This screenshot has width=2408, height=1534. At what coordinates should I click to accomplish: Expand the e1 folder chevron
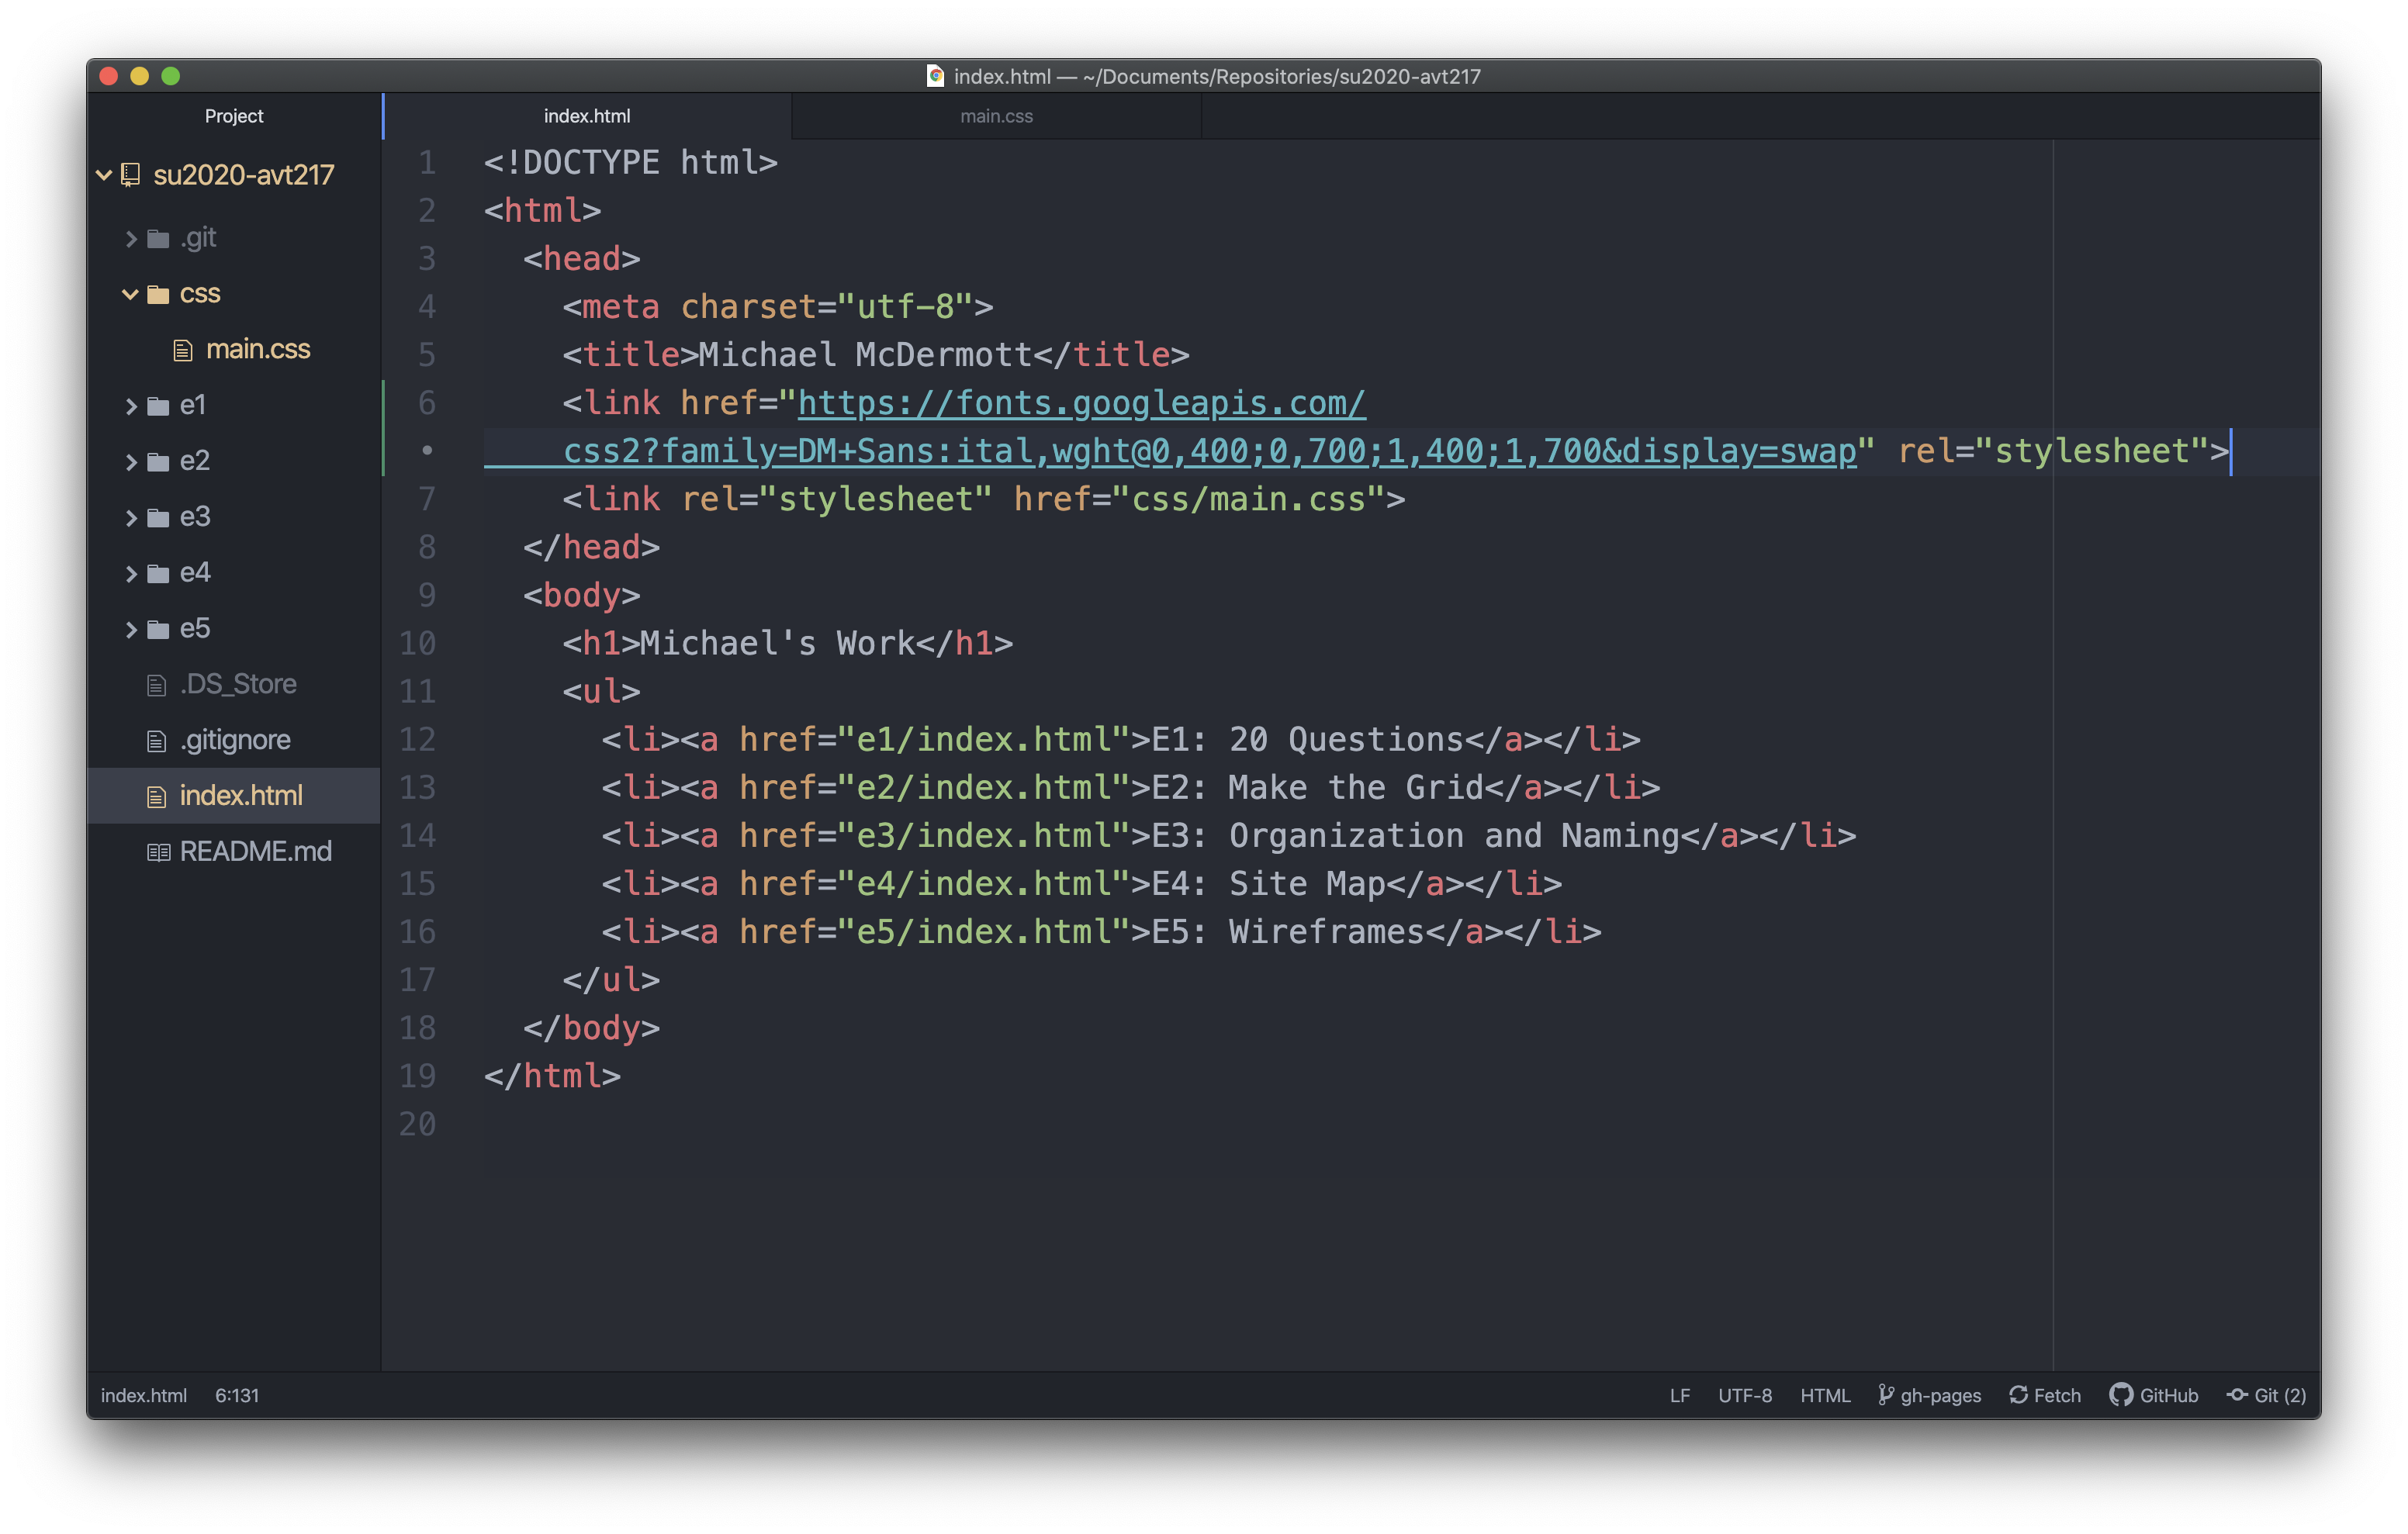131,405
